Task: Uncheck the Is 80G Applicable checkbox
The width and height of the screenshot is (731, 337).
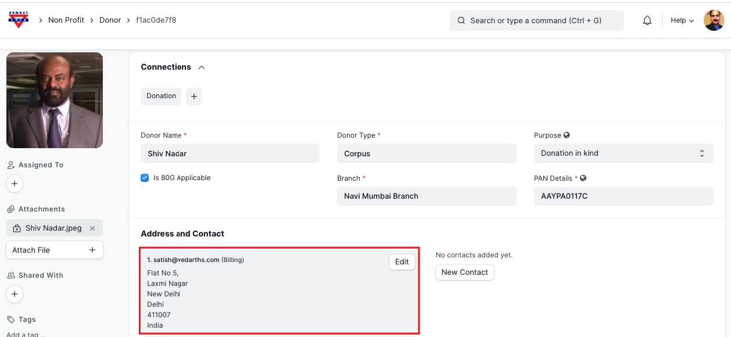Action: point(145,178)
